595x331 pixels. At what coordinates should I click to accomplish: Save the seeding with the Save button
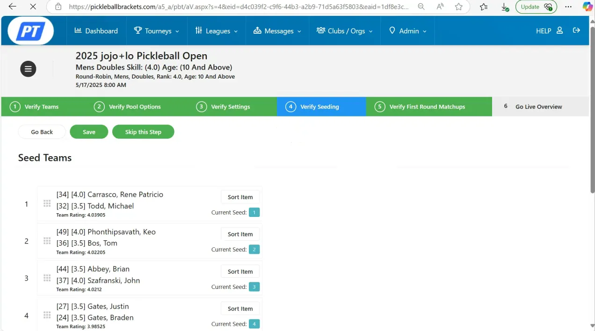(89, 132)
